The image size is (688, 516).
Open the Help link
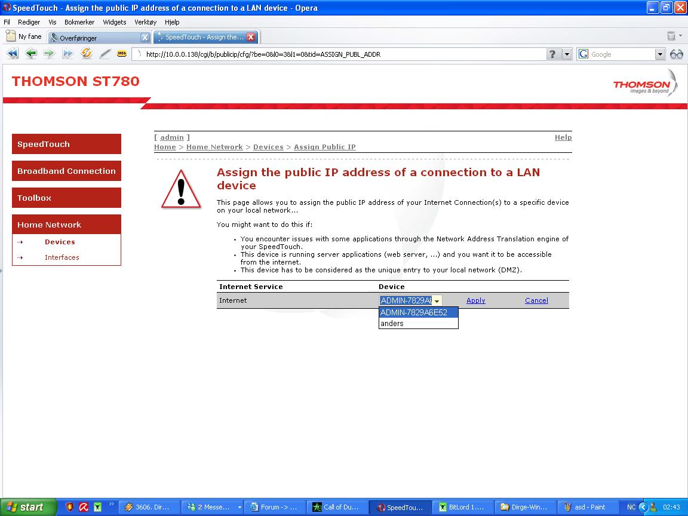[x=563, y=137]
